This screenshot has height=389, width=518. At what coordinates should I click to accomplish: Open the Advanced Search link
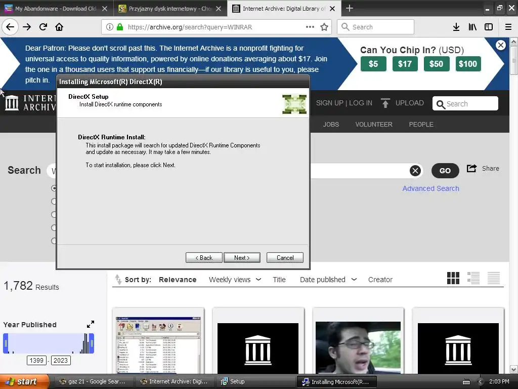tap(430, 188)
